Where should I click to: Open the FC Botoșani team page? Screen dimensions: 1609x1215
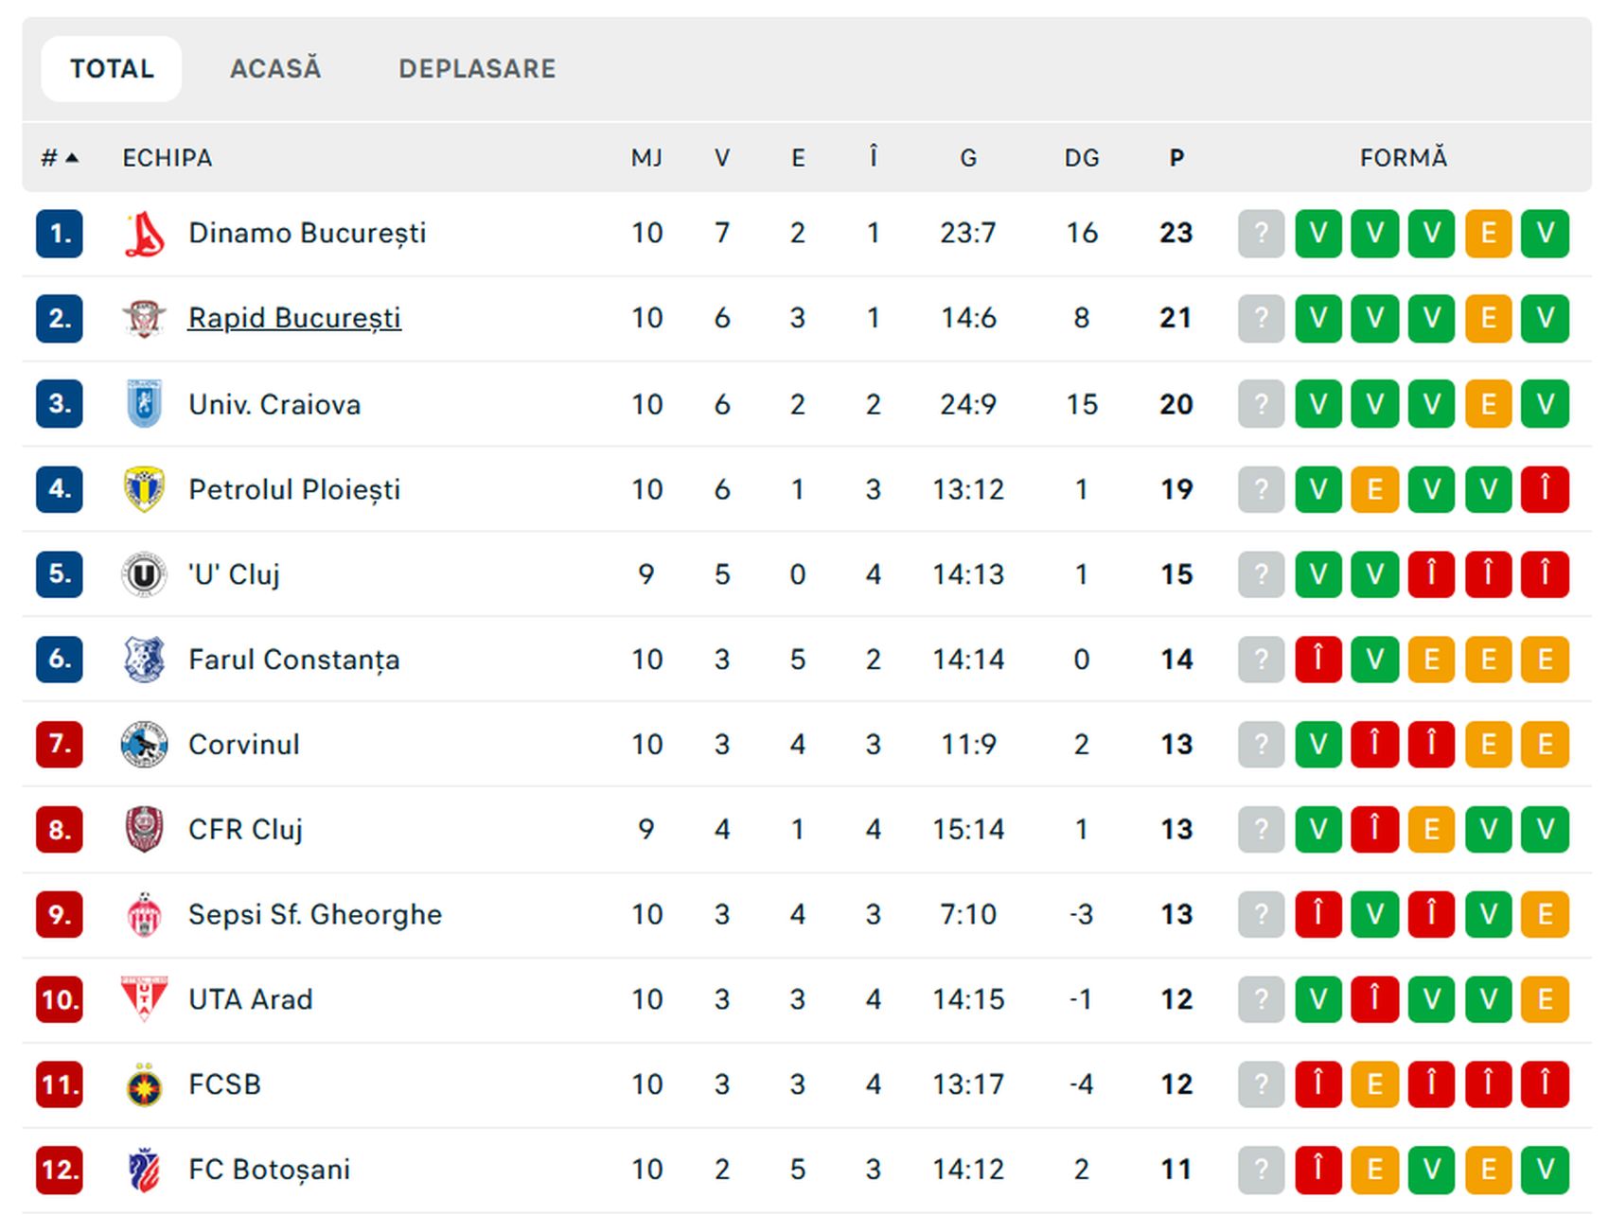(x=269, y=1170)
